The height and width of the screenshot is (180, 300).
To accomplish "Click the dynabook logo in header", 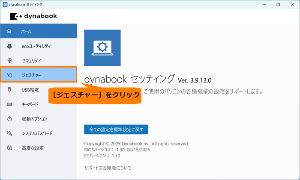I will click(x=33, y=16).
